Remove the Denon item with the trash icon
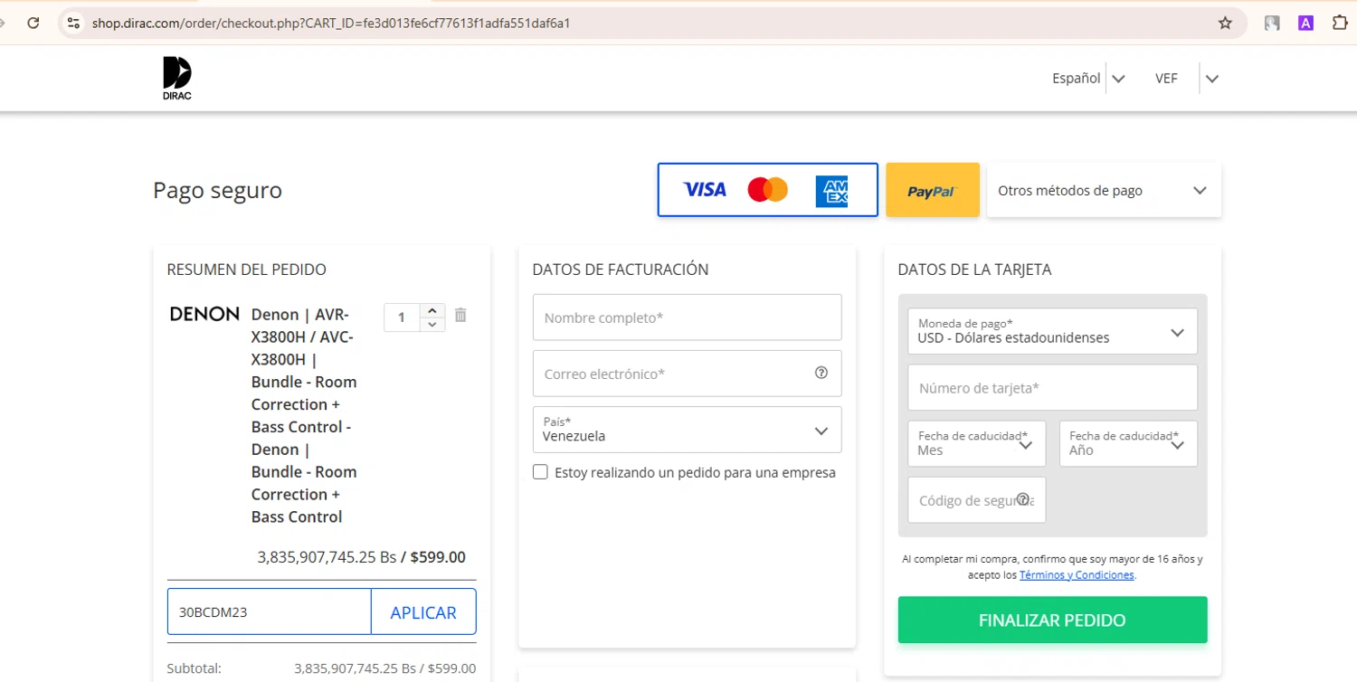The height and width of the screenshot is (682, 1357). [x=460, y=315]
